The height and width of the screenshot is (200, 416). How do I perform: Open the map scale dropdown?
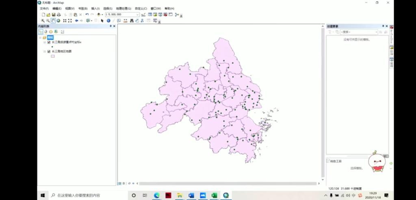tap(137, 15)
